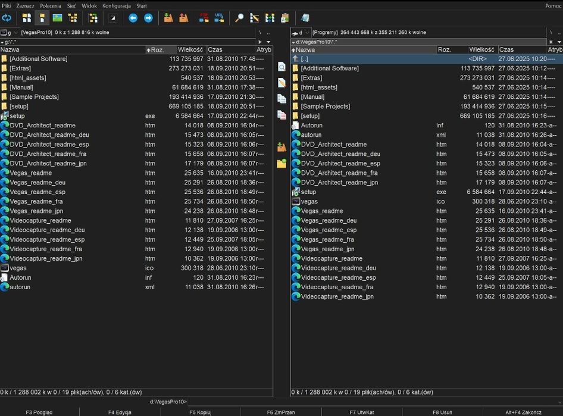Click the synchronize directories toolbar icon
The height and width of the screenshot is (416, 563).
pyautogui.click(x=270, y=18)
